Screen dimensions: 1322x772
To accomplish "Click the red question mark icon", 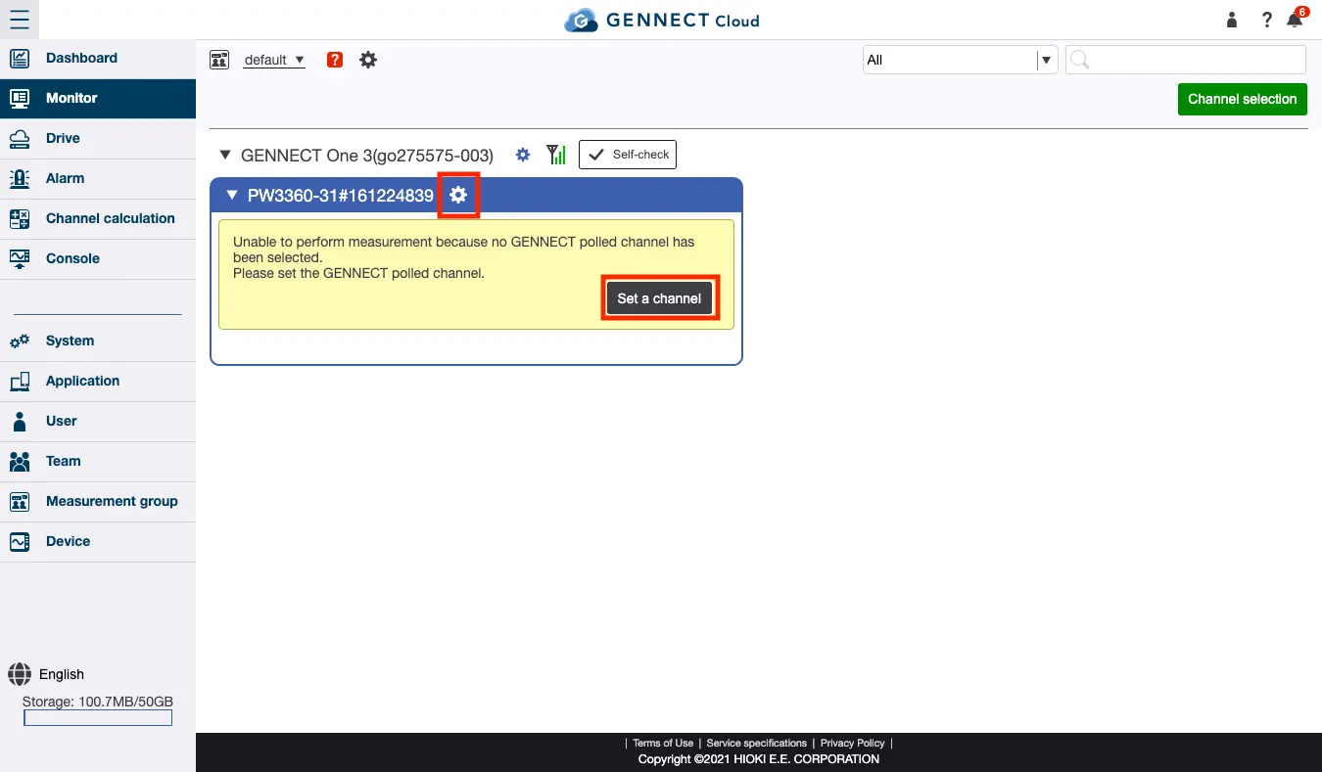I will (x=335, y=60).
